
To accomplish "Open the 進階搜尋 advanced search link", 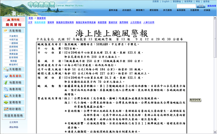I will click(x=212, y=6).
